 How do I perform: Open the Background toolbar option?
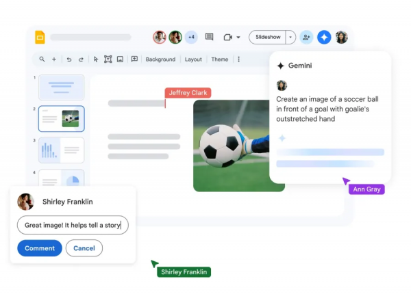click(x=160, y=59)
